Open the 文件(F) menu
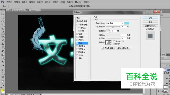The image size is (170, 95). click(9, 2)
